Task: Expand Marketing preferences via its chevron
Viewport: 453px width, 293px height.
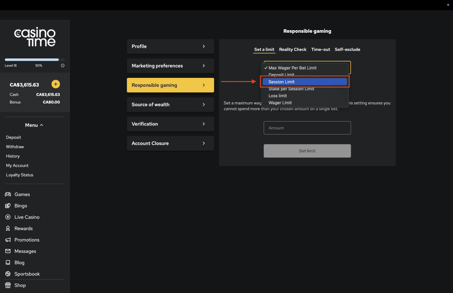Action: coord(203,66)
